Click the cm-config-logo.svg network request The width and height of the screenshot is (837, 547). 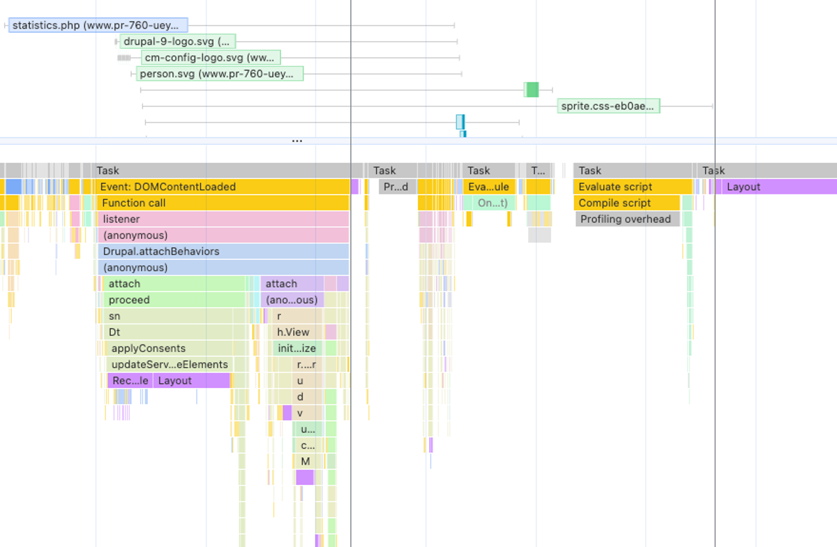[211, 58]
